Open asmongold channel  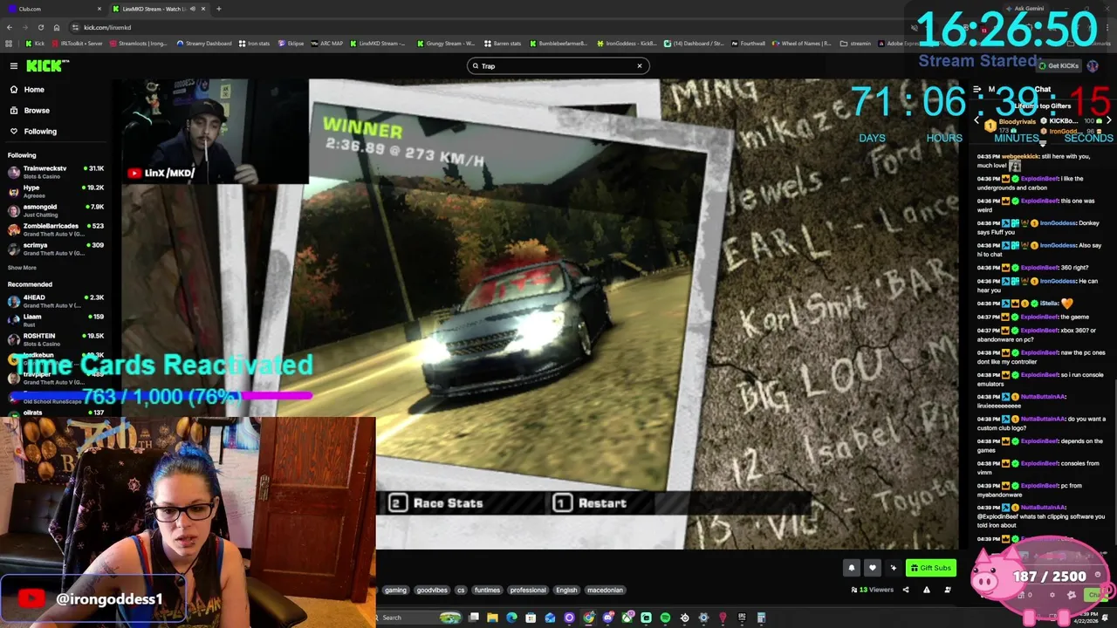[x=54, y=210]
